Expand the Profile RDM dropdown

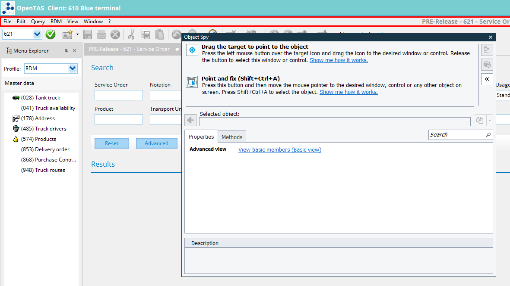coord(73,68)
